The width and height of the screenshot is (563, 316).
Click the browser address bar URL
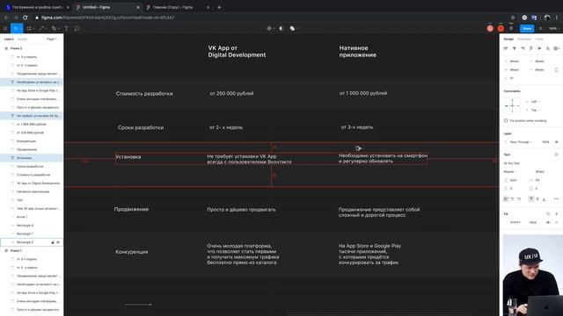107,18
